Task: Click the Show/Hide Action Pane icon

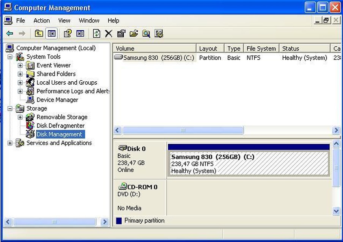Action: click(x=80, y=33)
